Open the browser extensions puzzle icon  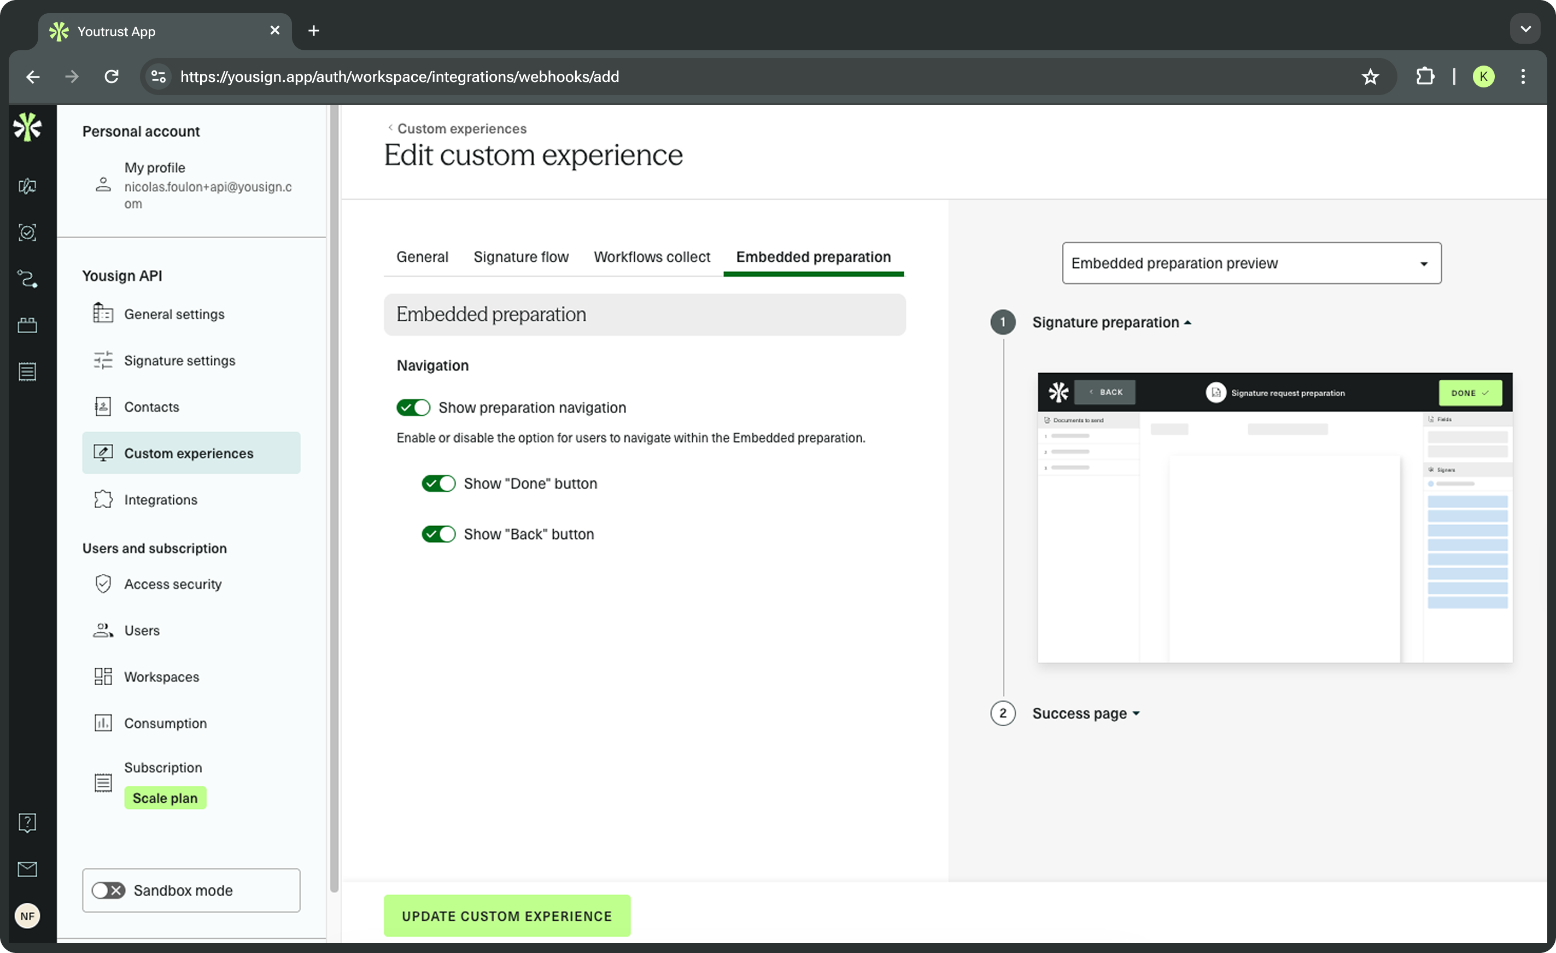pos(1425,77)
